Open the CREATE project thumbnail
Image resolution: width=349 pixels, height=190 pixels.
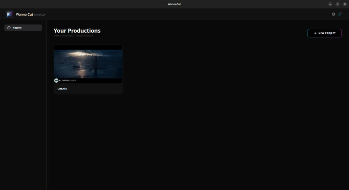[88, 64]
